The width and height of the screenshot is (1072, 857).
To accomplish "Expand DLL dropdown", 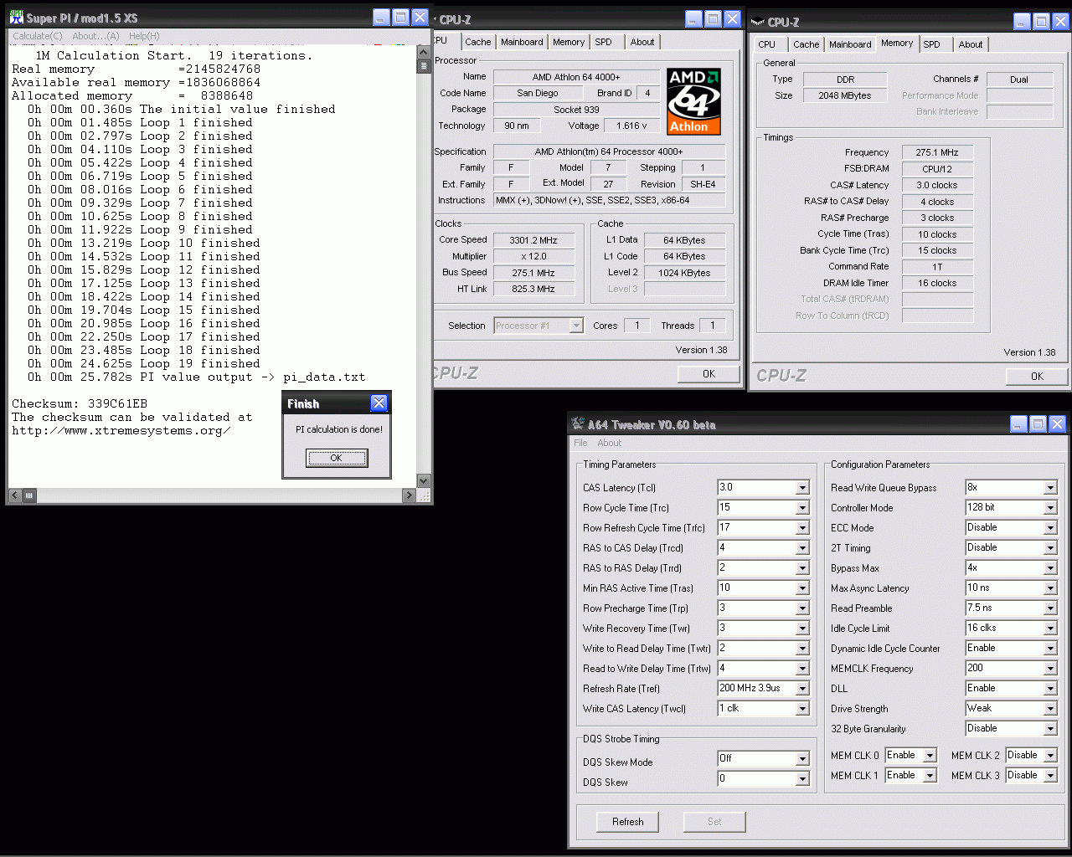I will click(1050, 689).
